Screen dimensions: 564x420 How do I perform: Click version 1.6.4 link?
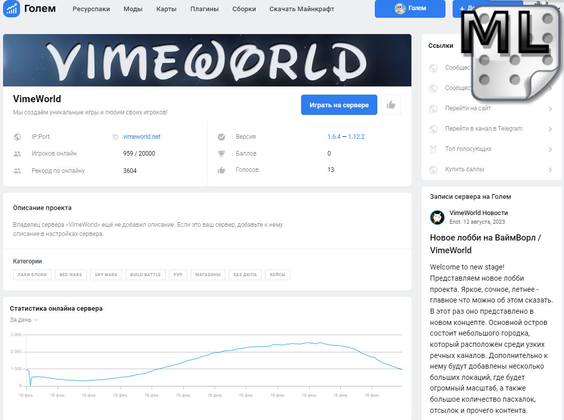(x=334, y=137)
